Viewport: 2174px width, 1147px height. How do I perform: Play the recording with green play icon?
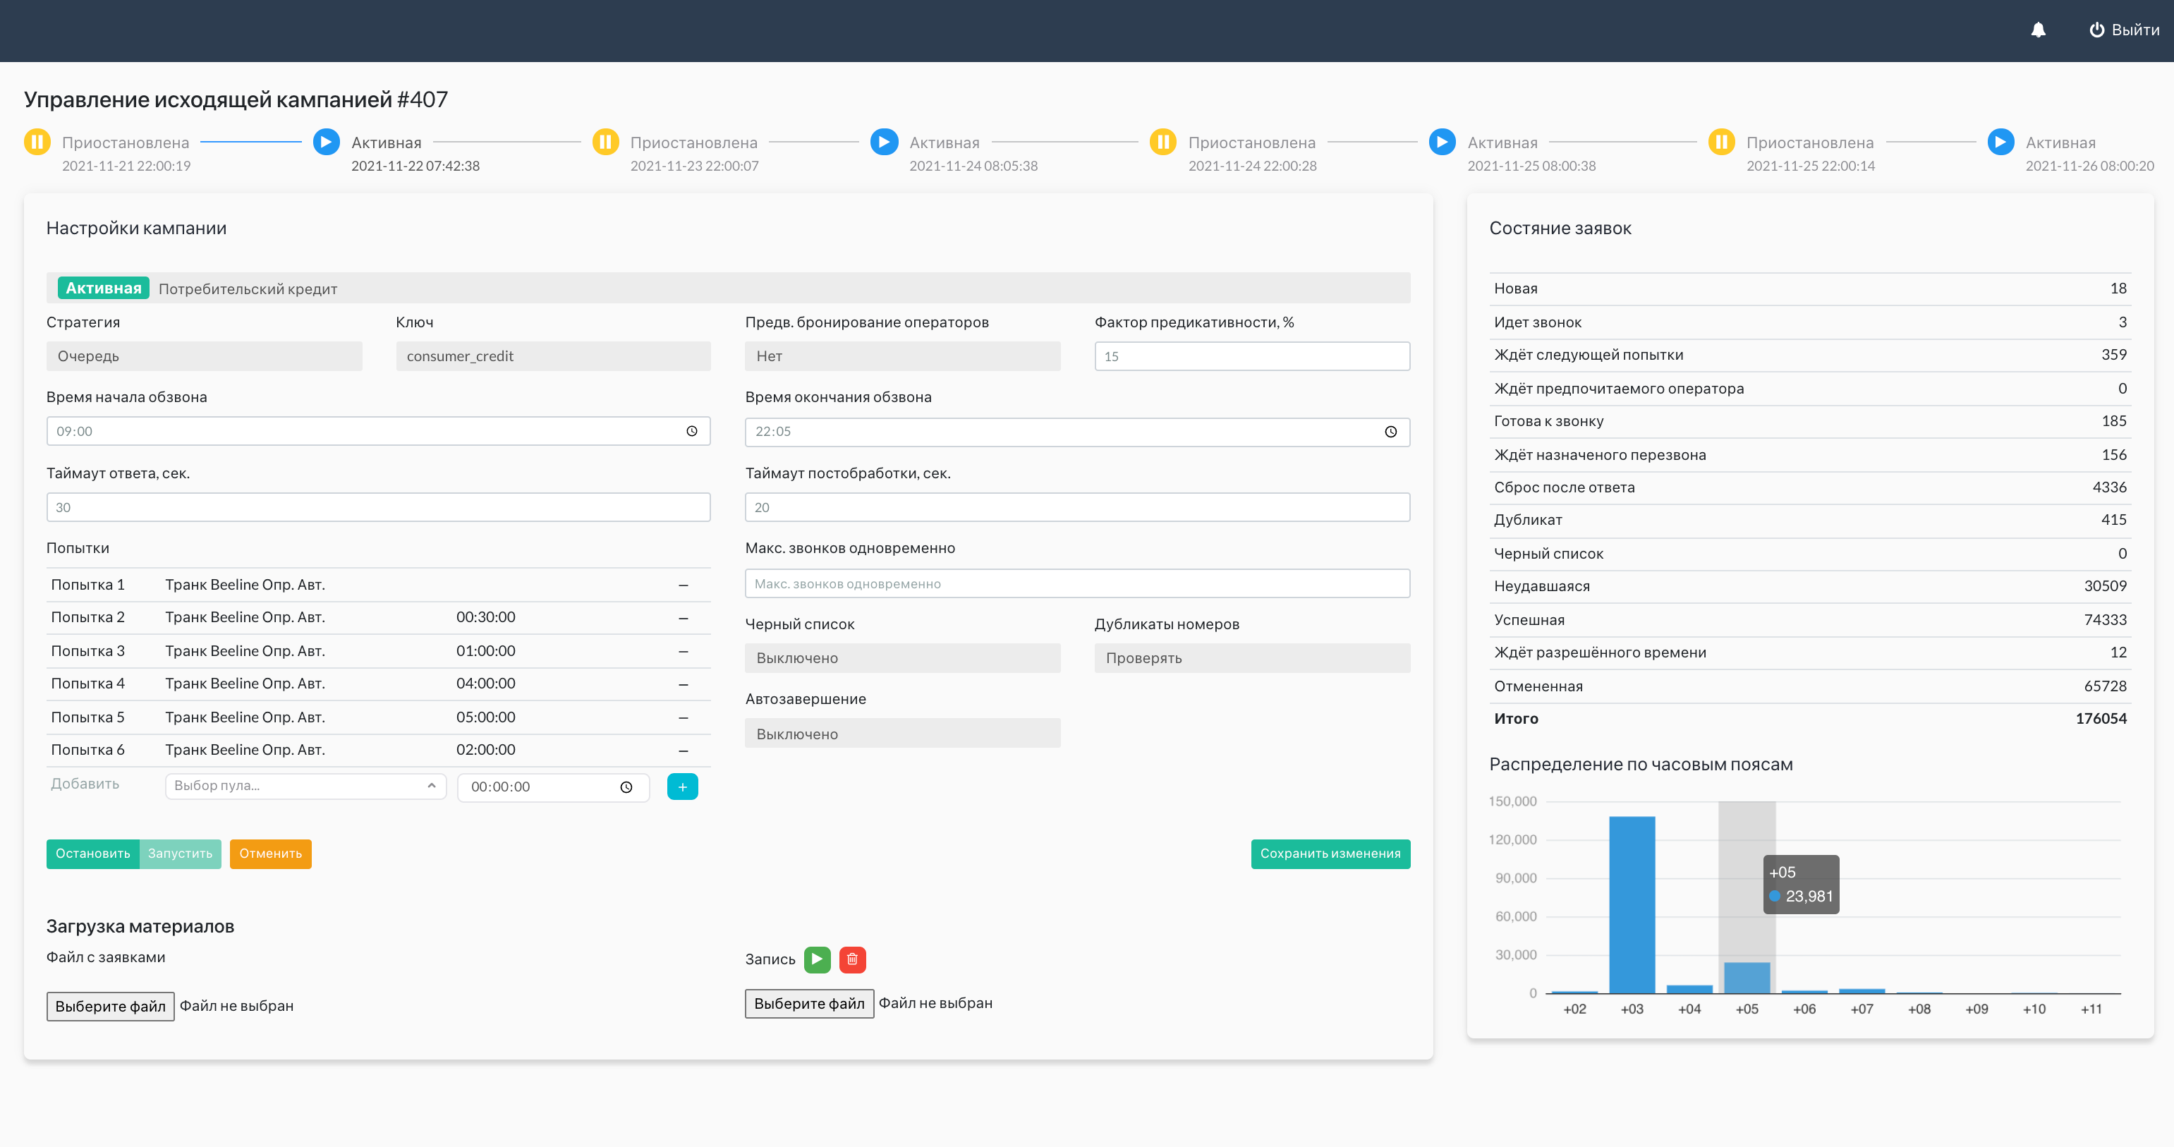tap(817, 959)
